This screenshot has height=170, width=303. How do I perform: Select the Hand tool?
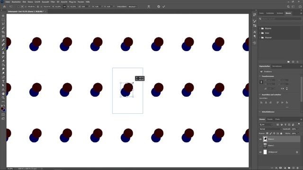click(x=3, y=93)
